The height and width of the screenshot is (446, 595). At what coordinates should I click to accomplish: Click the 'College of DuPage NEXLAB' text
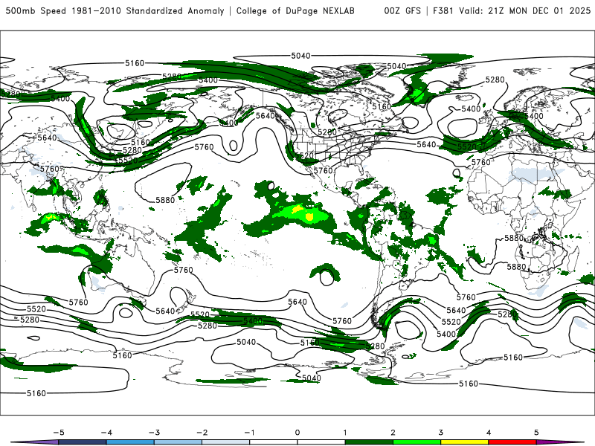(295, 10)
